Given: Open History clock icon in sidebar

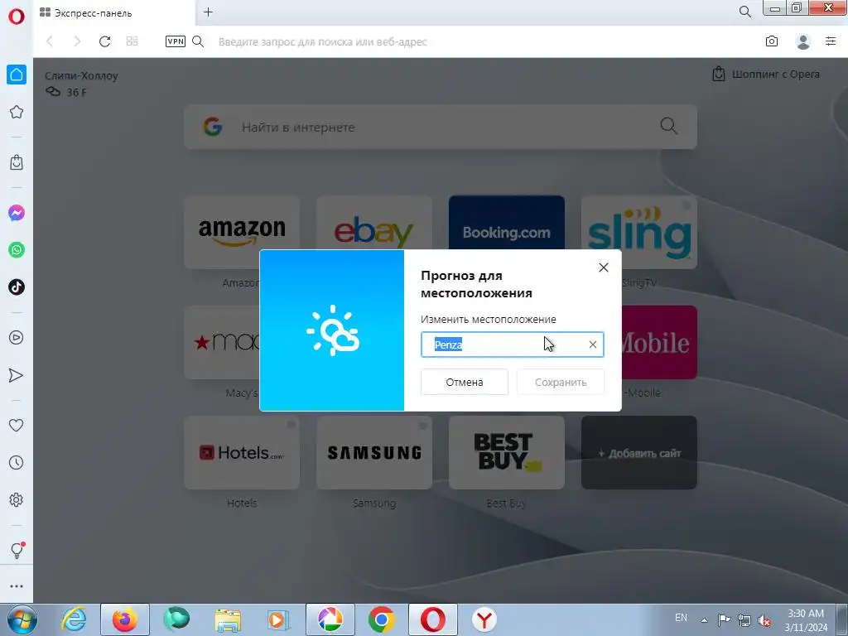Looking at the screenshot, I should click(17, 462).
